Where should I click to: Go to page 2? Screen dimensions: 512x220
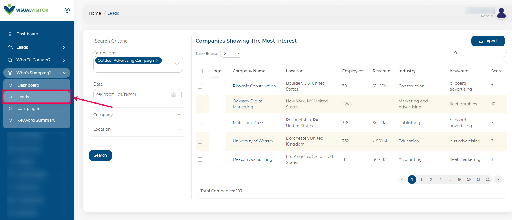point(421,179)
